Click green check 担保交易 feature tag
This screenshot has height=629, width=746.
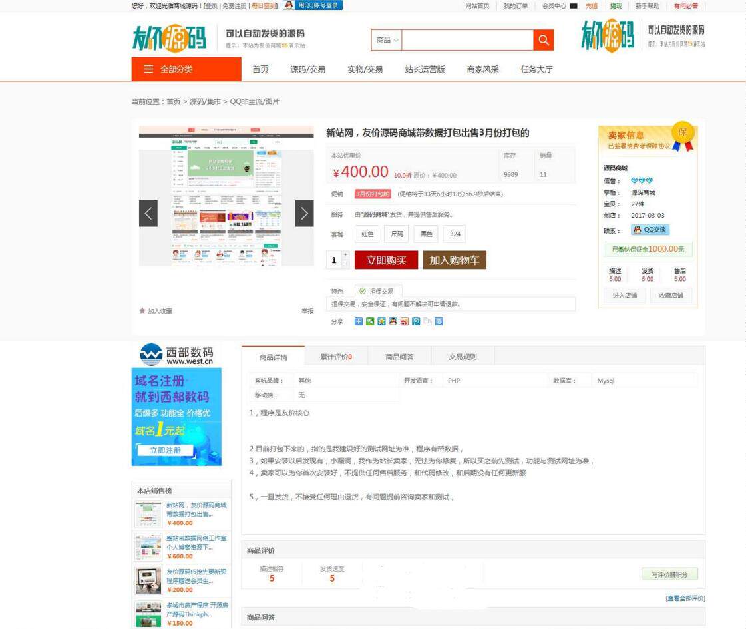(x=378, y=291)
